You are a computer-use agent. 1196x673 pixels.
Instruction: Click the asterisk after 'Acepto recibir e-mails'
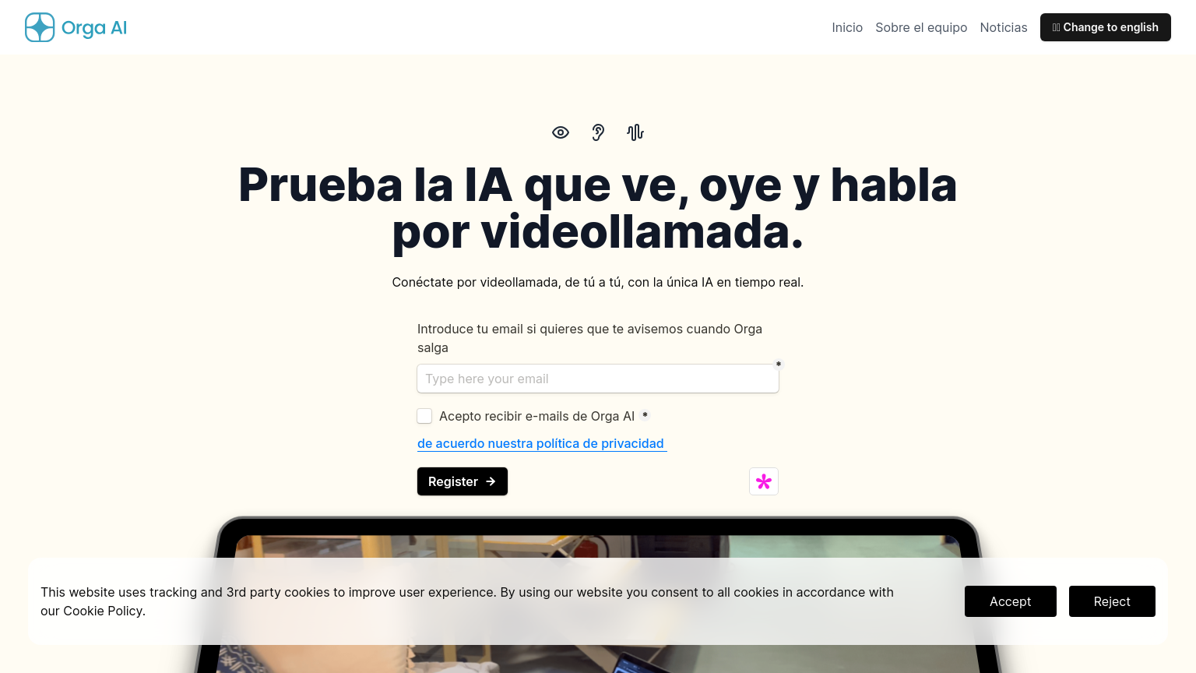(645, 415)
